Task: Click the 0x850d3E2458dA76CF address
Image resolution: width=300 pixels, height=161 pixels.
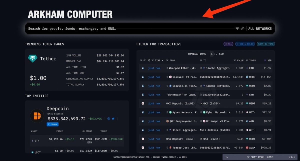Action: click(x=215, y=148)
